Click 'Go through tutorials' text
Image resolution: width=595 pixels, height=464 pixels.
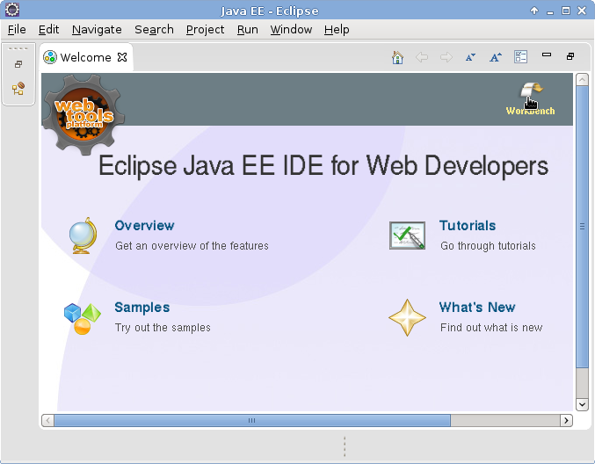[488, 246]
